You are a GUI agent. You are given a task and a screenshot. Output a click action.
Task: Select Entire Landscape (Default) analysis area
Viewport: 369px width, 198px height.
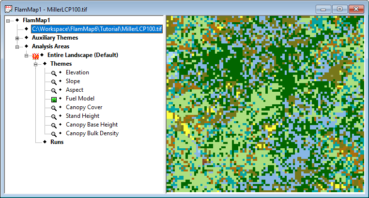click(x=83, y=55)
